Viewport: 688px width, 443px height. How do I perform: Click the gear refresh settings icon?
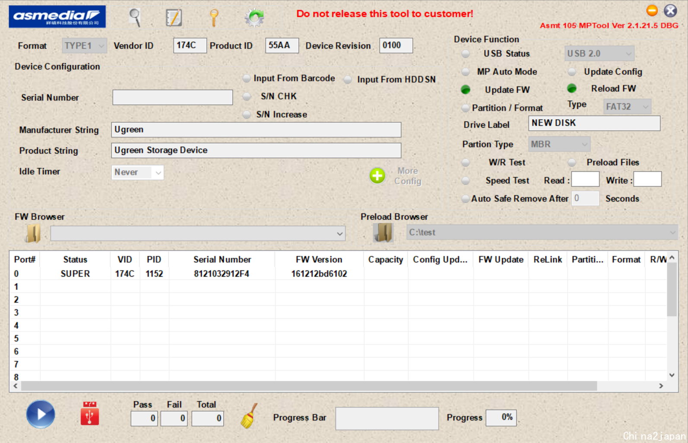[254, 18]
